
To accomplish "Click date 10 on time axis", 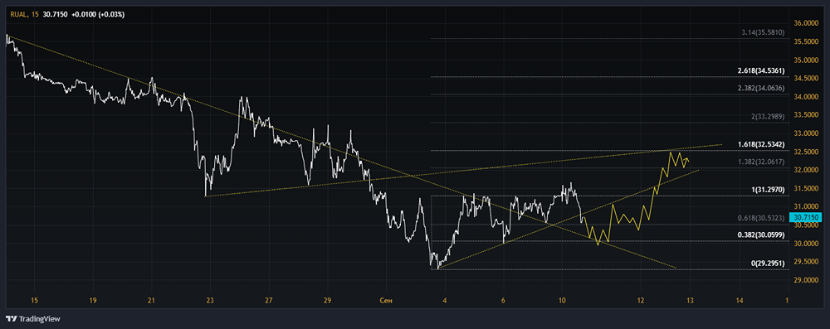I will click(x=562, y=301).
